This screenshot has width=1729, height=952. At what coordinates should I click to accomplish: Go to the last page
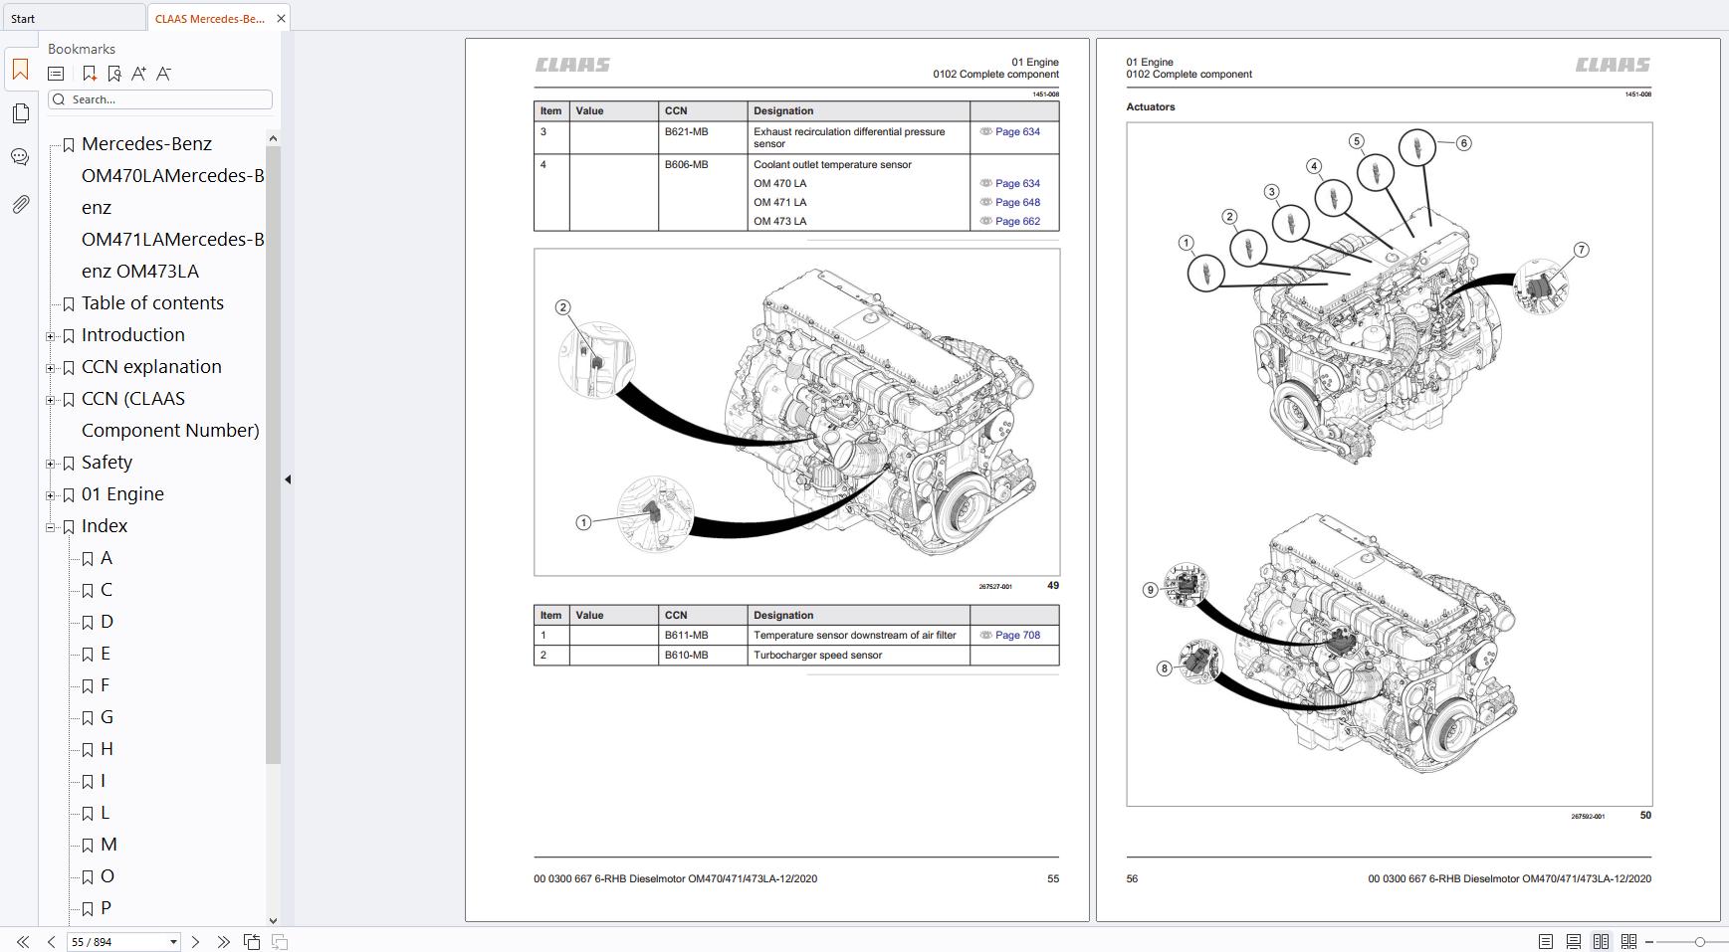tap(223, 941)
